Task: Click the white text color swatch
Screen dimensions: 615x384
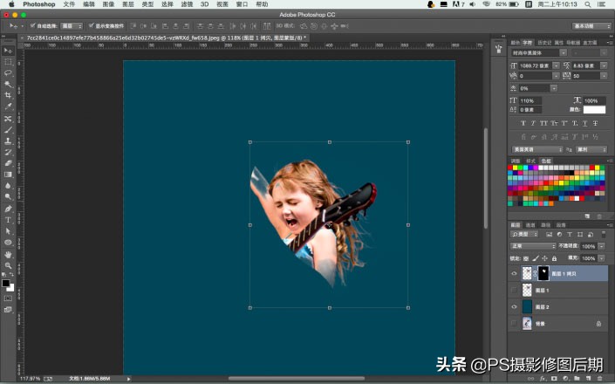Action: click(x=594, y=109)
